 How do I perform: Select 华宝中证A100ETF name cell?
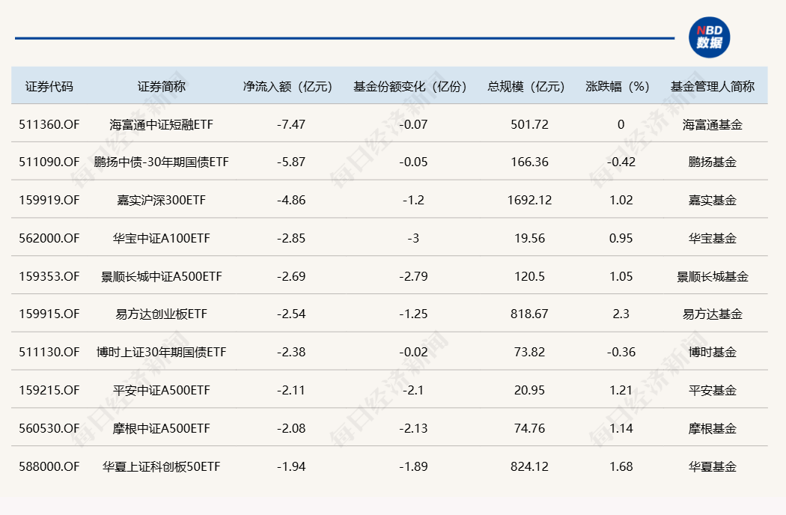coord(162,238)
